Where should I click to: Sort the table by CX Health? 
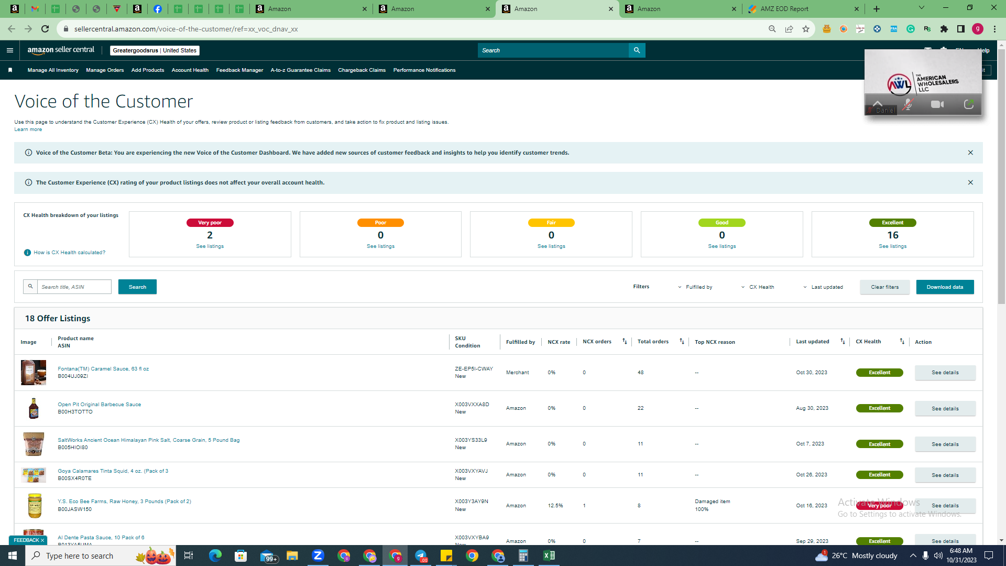(x=902, y=341)
